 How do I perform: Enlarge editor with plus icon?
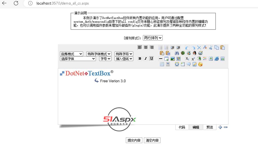(x=220, y=127)
